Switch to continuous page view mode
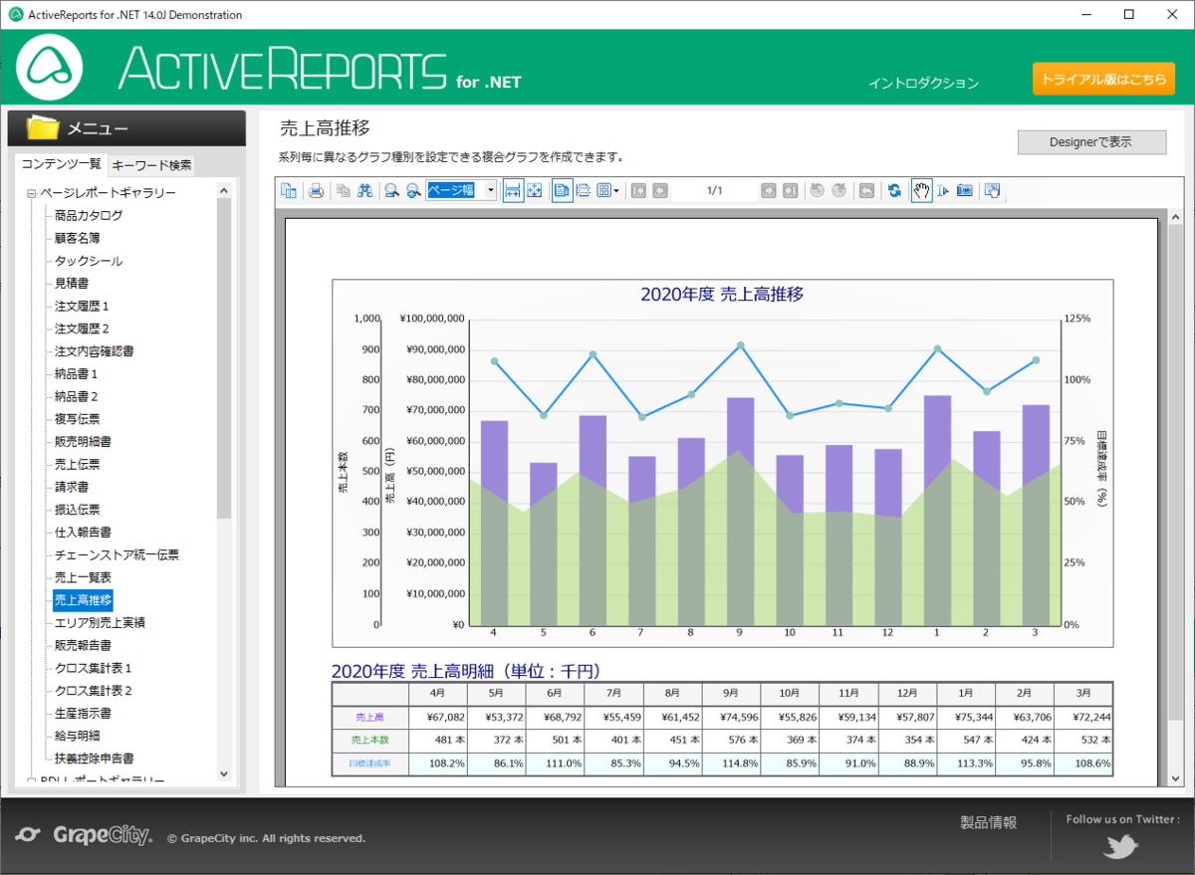This screenshot has height=875, width=1195. click(584, 190)
